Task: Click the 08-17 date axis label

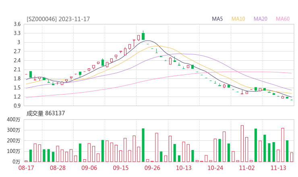Action: click(26, 168)
